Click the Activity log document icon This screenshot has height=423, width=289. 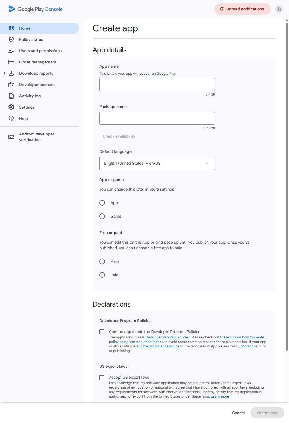(11, 96)
